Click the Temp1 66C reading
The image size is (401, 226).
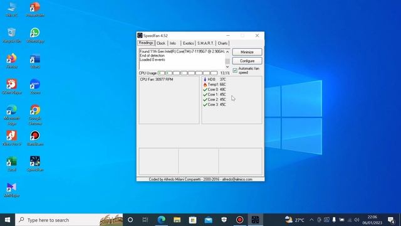click(214, 84)
